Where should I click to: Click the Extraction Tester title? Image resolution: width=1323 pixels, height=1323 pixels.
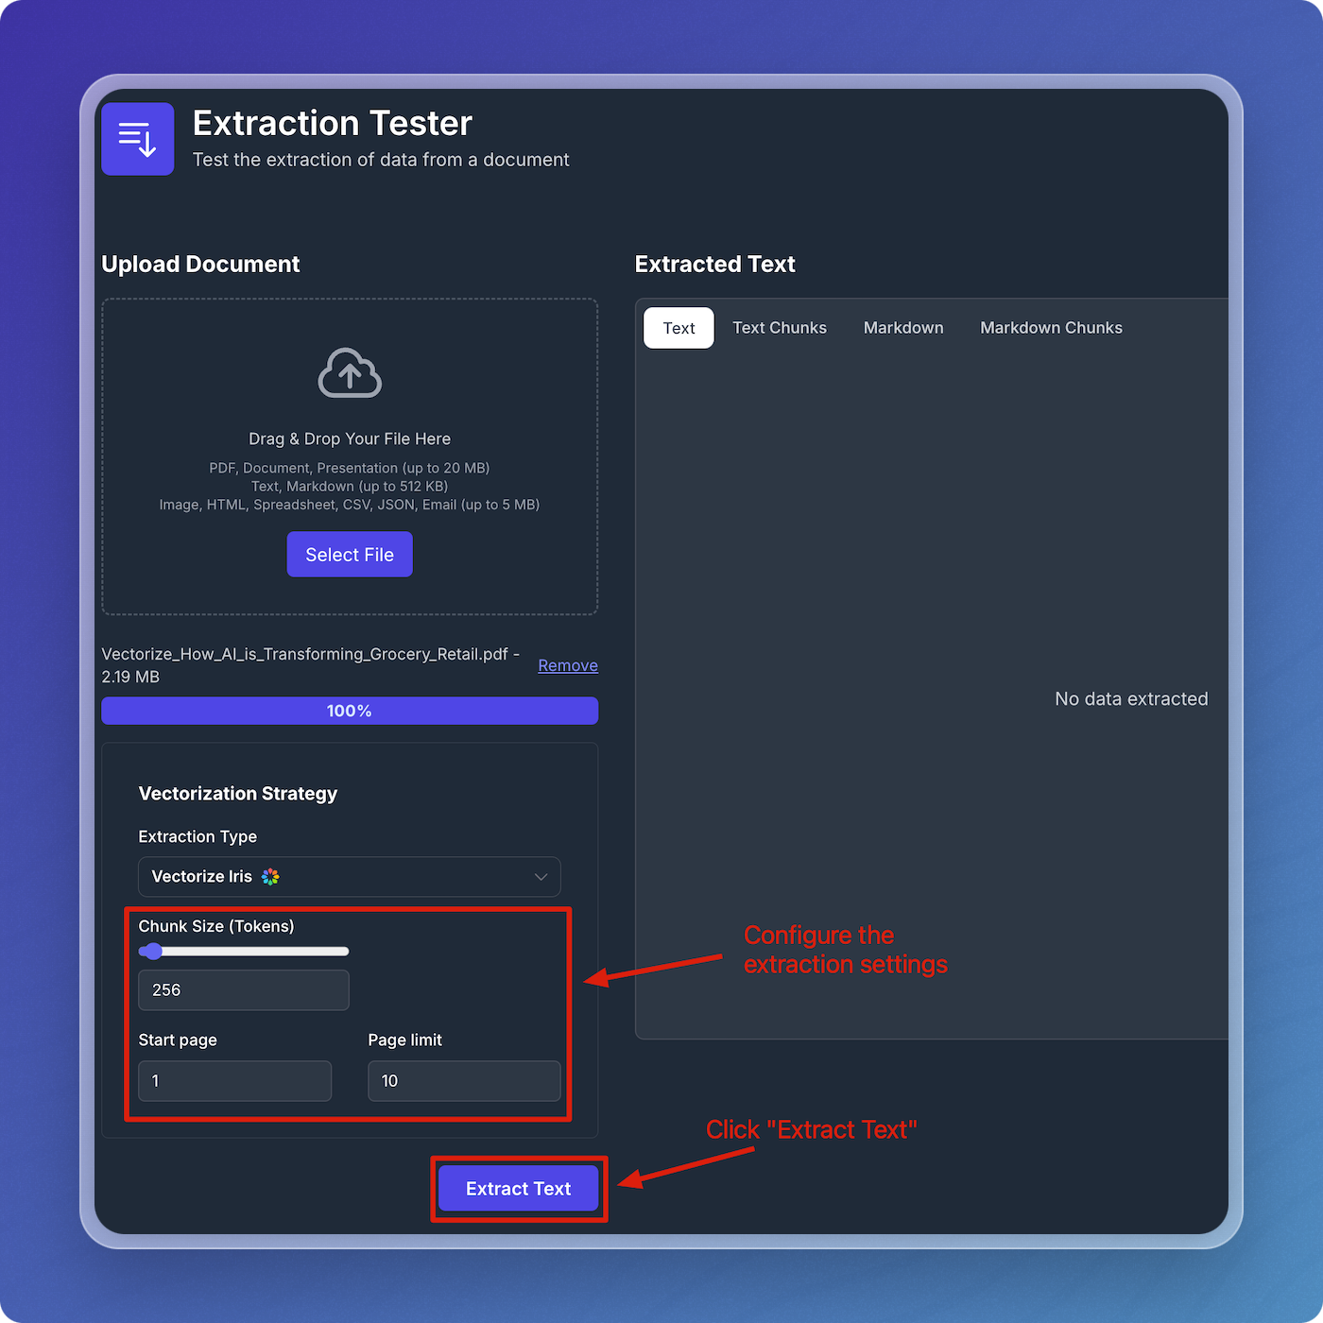[x=333, y=124]
